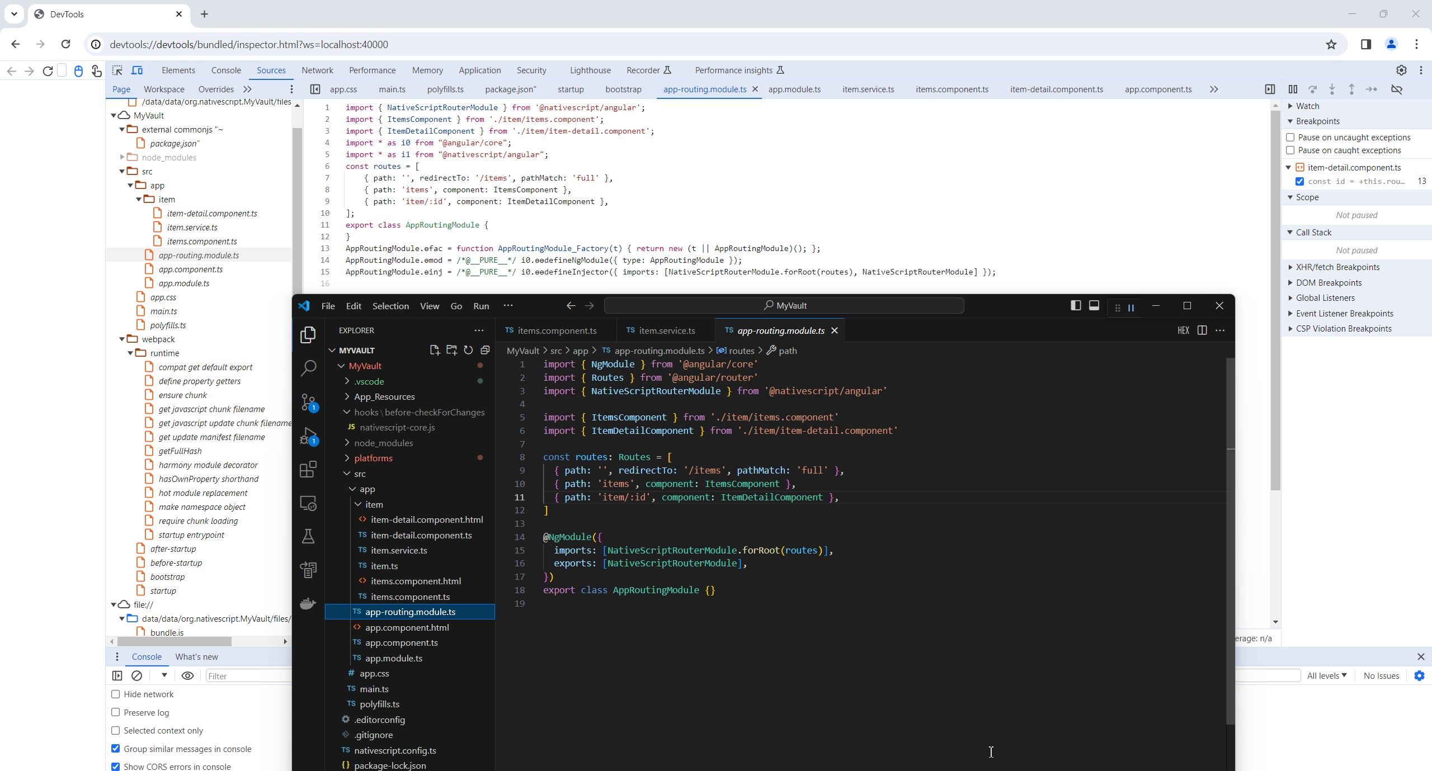The image size is (1432, 771).
Task: Enable Pause on uncaught exceptions
Action: pos(1290,138)
